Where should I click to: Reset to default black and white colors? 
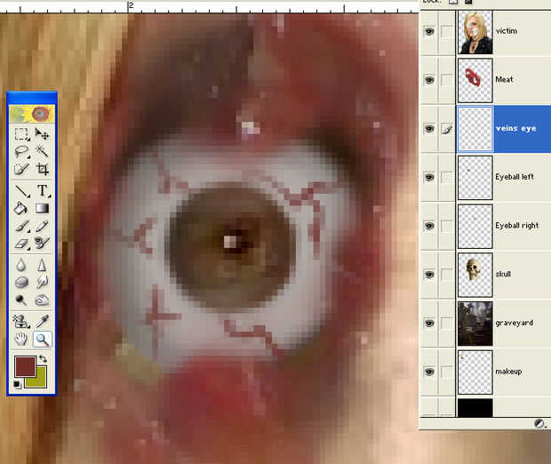click(x=17, y=385)
